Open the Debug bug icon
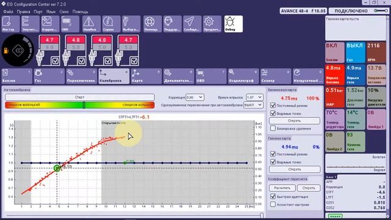391x220 pixels. tap(233, 24)
